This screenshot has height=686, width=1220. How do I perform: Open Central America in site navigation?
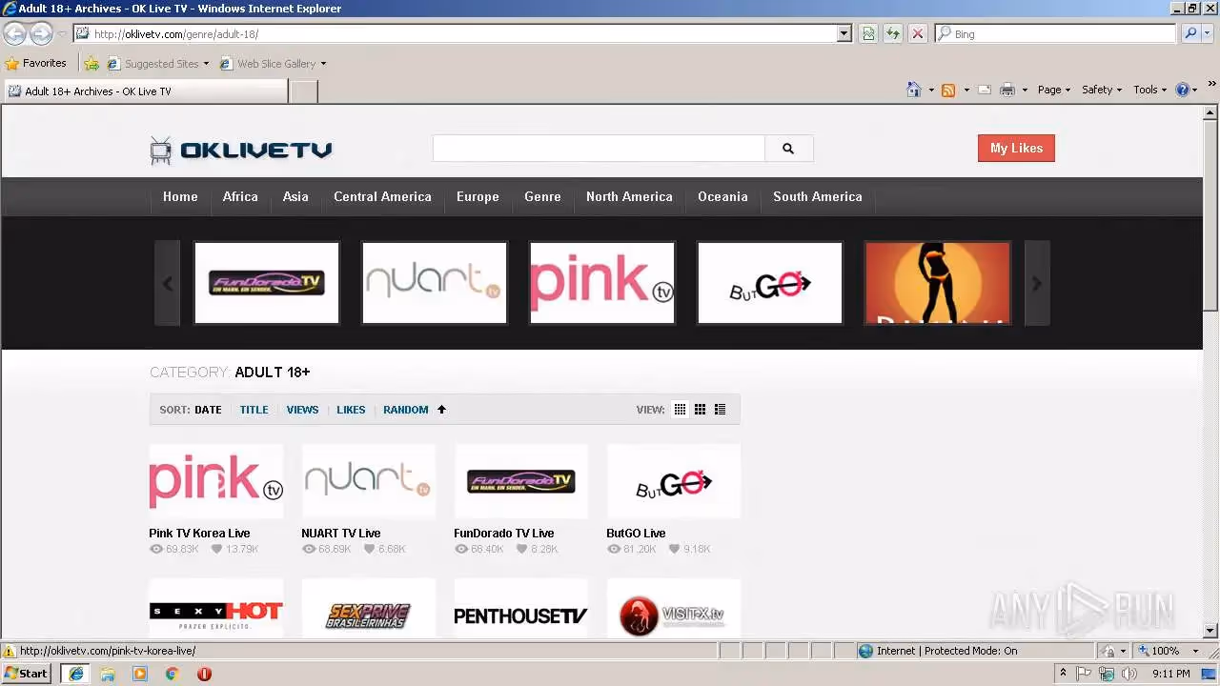pos(382,196)
